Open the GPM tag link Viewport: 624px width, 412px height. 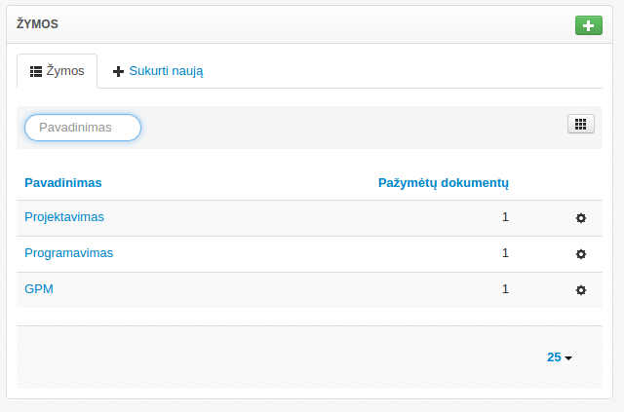[x=38, y=289]
